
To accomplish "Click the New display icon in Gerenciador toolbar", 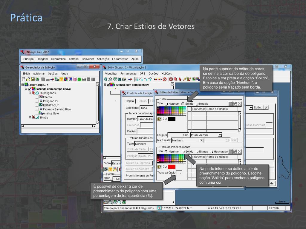I will coord(24,79).
